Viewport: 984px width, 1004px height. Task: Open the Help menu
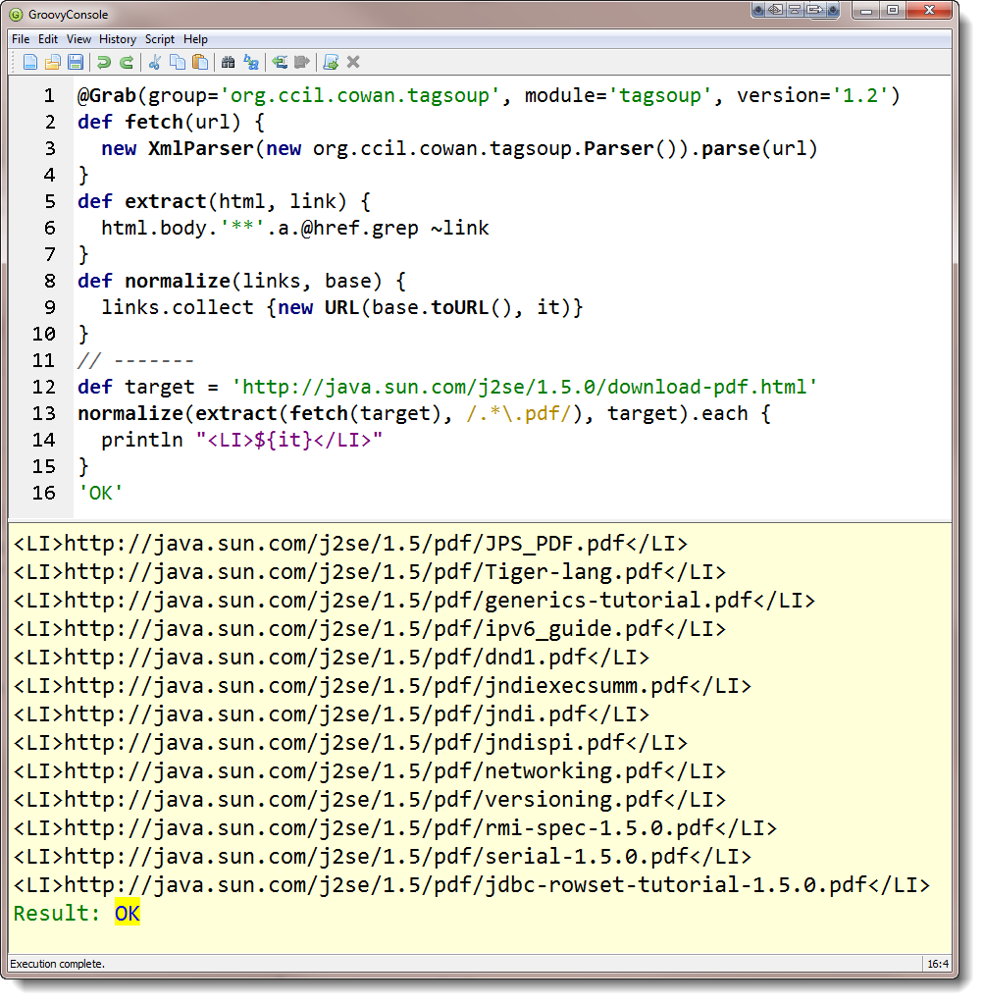(x=196, y=39)
